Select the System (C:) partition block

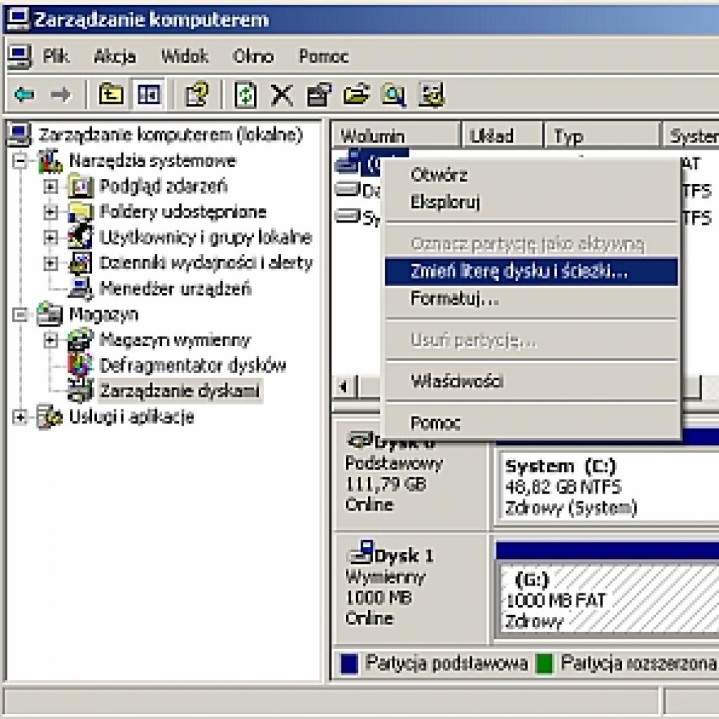pyautogui.click(x=609, y=486)
